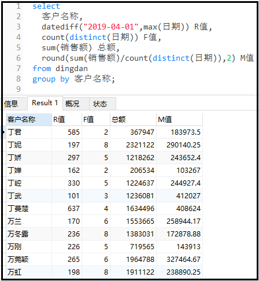Select the 万刚 customer cell

pos(29,247)
